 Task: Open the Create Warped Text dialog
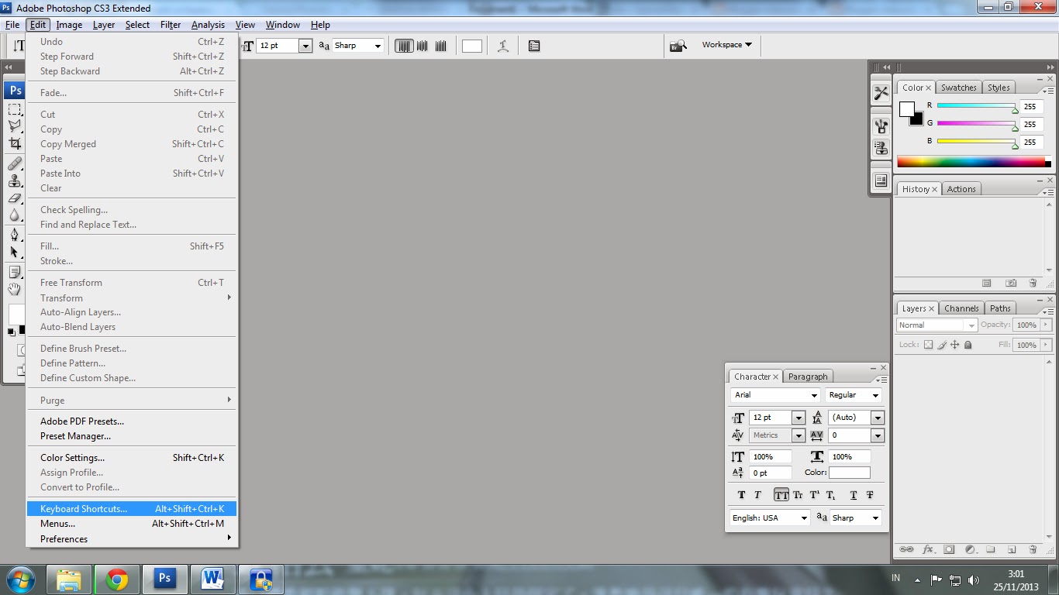(502, 45)
